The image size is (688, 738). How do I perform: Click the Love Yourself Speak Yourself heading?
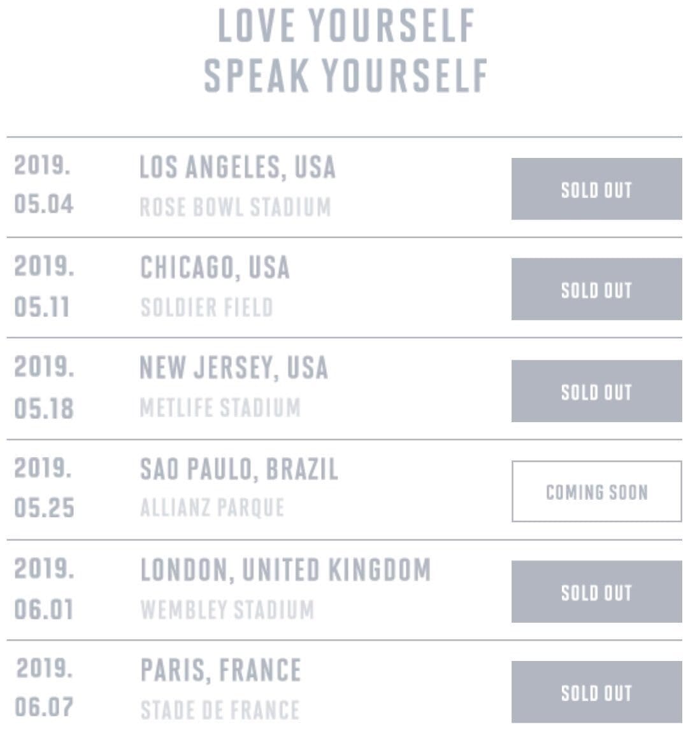coord(346,50)
